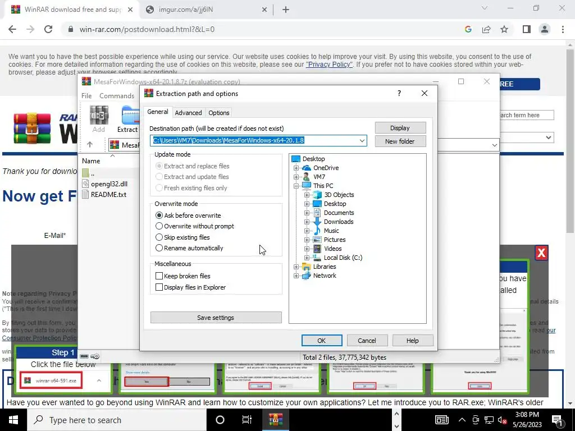Switch to the Advanced tab
This screenshot has height=431, width=575.
click(x=188, y=112)
